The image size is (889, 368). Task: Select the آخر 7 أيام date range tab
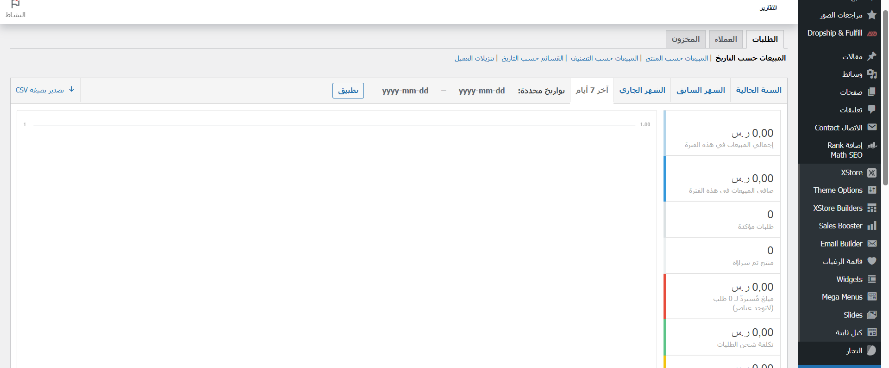592,91
